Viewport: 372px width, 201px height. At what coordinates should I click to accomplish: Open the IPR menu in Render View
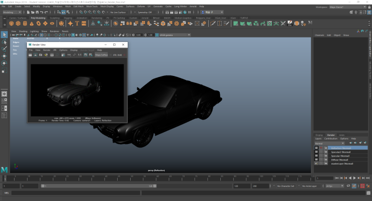click(x=55, y=50)
